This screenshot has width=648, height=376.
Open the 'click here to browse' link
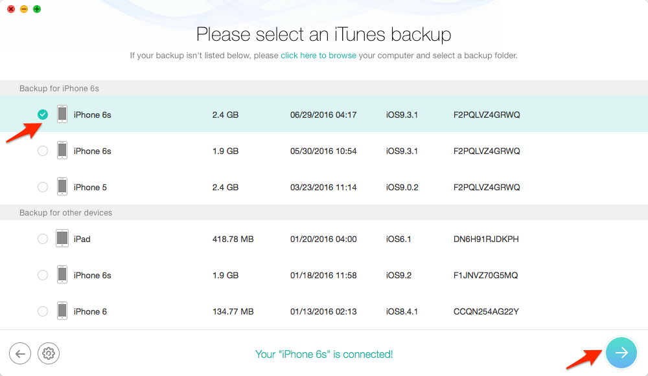coord(318,55)
